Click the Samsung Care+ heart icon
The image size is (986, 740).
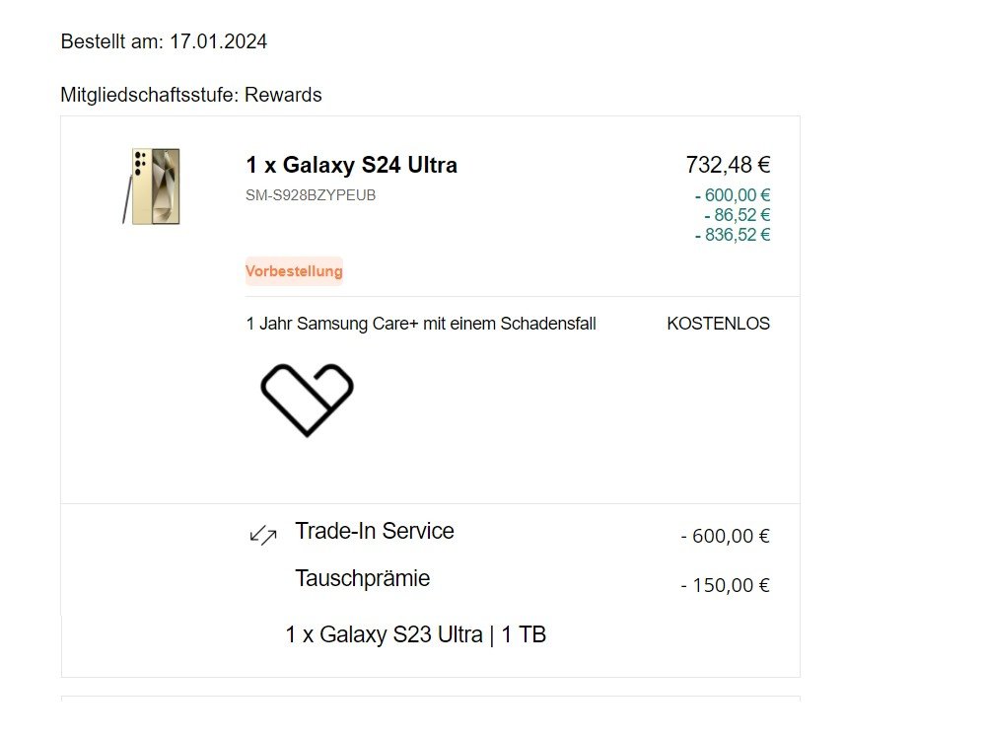[307, 399]
